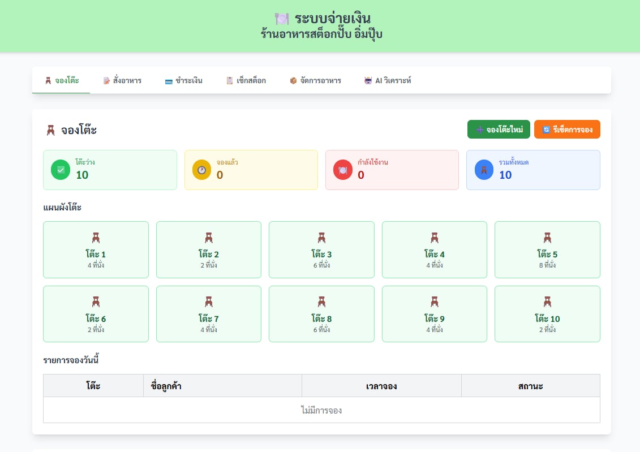The width and height of the screenshot is (640, 452).
Task: Click the yellow clock icon for reserved tables
Action: click(x=201, y=170)
